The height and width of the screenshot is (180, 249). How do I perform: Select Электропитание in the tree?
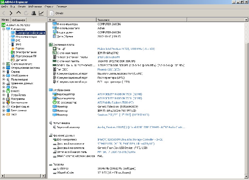coord(26,52)
